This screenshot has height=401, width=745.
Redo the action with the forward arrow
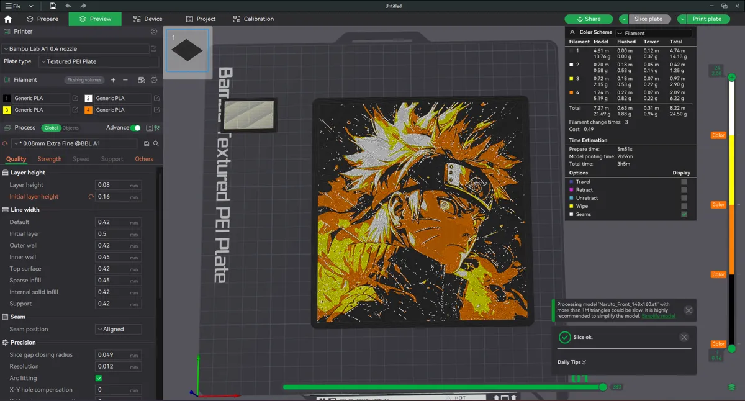coord(84,6)
